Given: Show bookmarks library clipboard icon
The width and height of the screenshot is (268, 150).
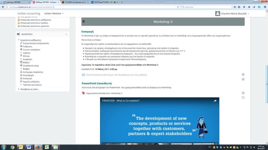Looking at the screenshot, I should coord(239,7).
